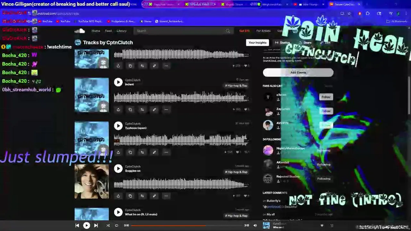Screen dimensions: 411x231
Task: Play "What Im on (ft. Lil mato)"
Action: (x=118, y=212)
